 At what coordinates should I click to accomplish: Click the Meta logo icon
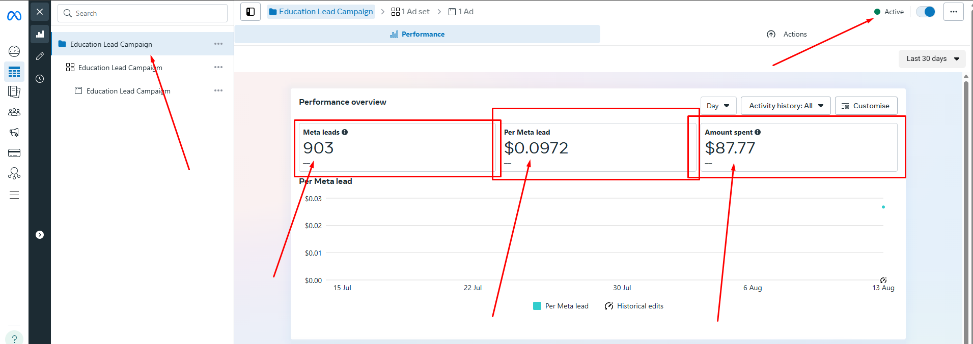pyautogui.click(x=14, y=16)
